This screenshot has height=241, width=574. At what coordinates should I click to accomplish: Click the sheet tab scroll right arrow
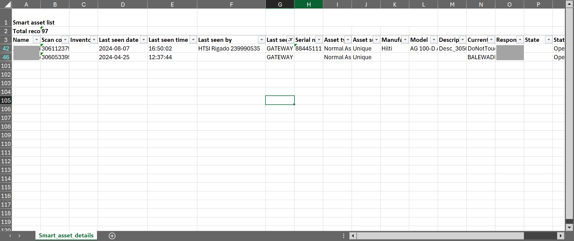[20, 236]
